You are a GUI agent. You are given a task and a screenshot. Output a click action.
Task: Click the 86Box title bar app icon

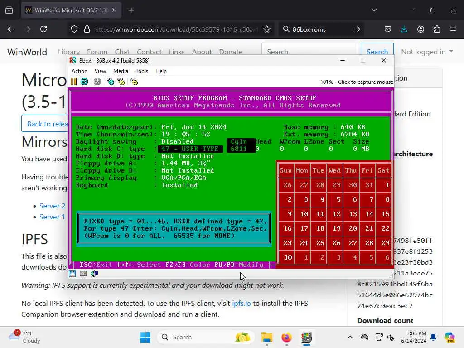coord(73,60)
